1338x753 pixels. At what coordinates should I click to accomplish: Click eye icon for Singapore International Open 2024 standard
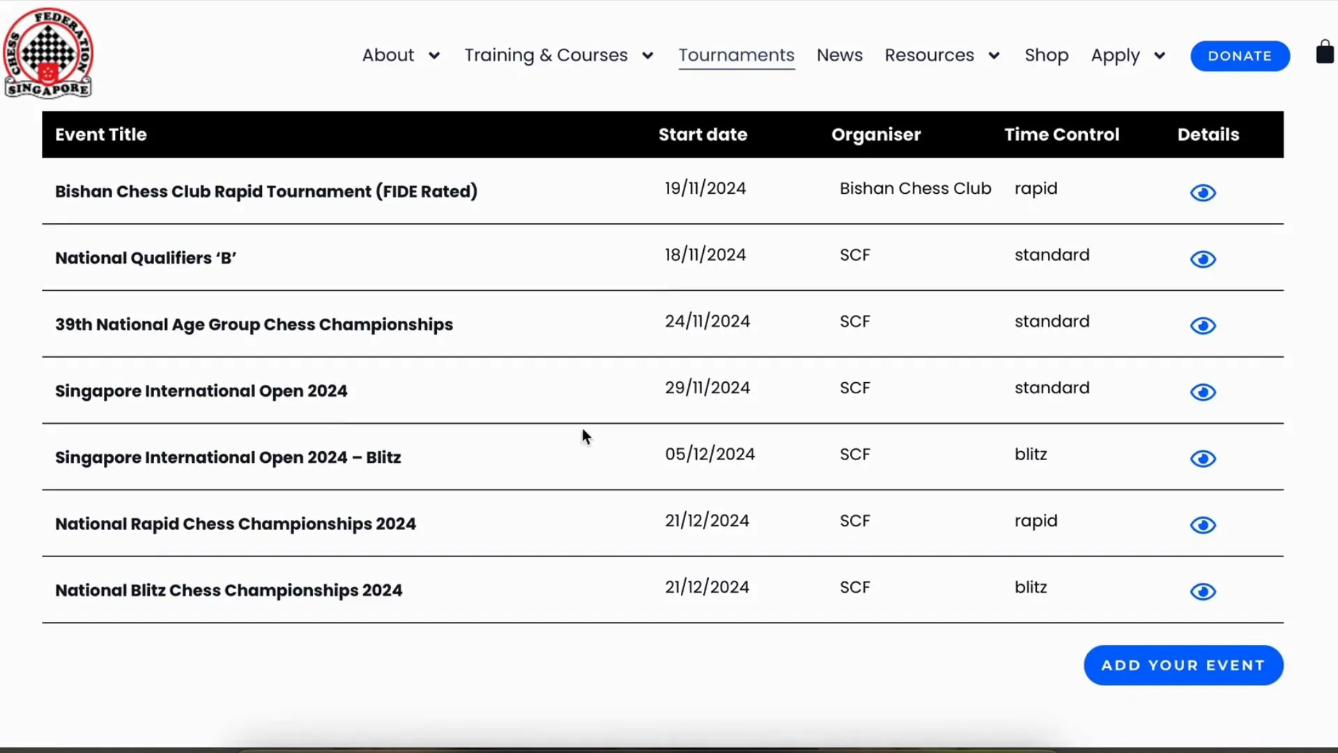(x=1203, y=392)
